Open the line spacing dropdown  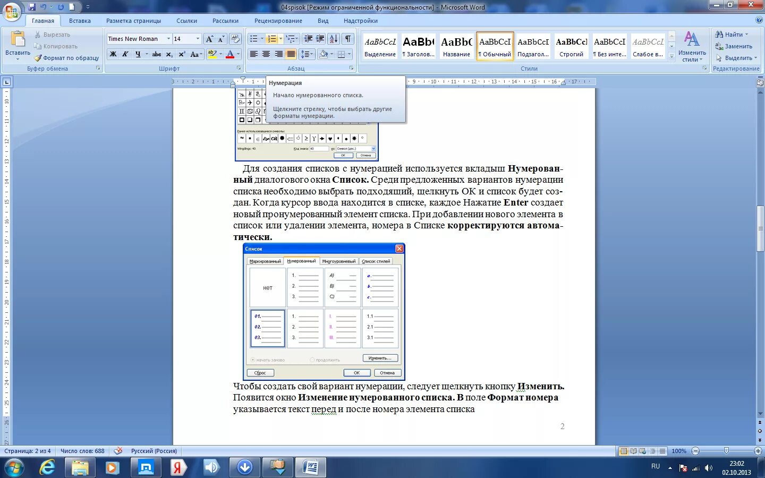pyautogui.click(x=307, y=54)
